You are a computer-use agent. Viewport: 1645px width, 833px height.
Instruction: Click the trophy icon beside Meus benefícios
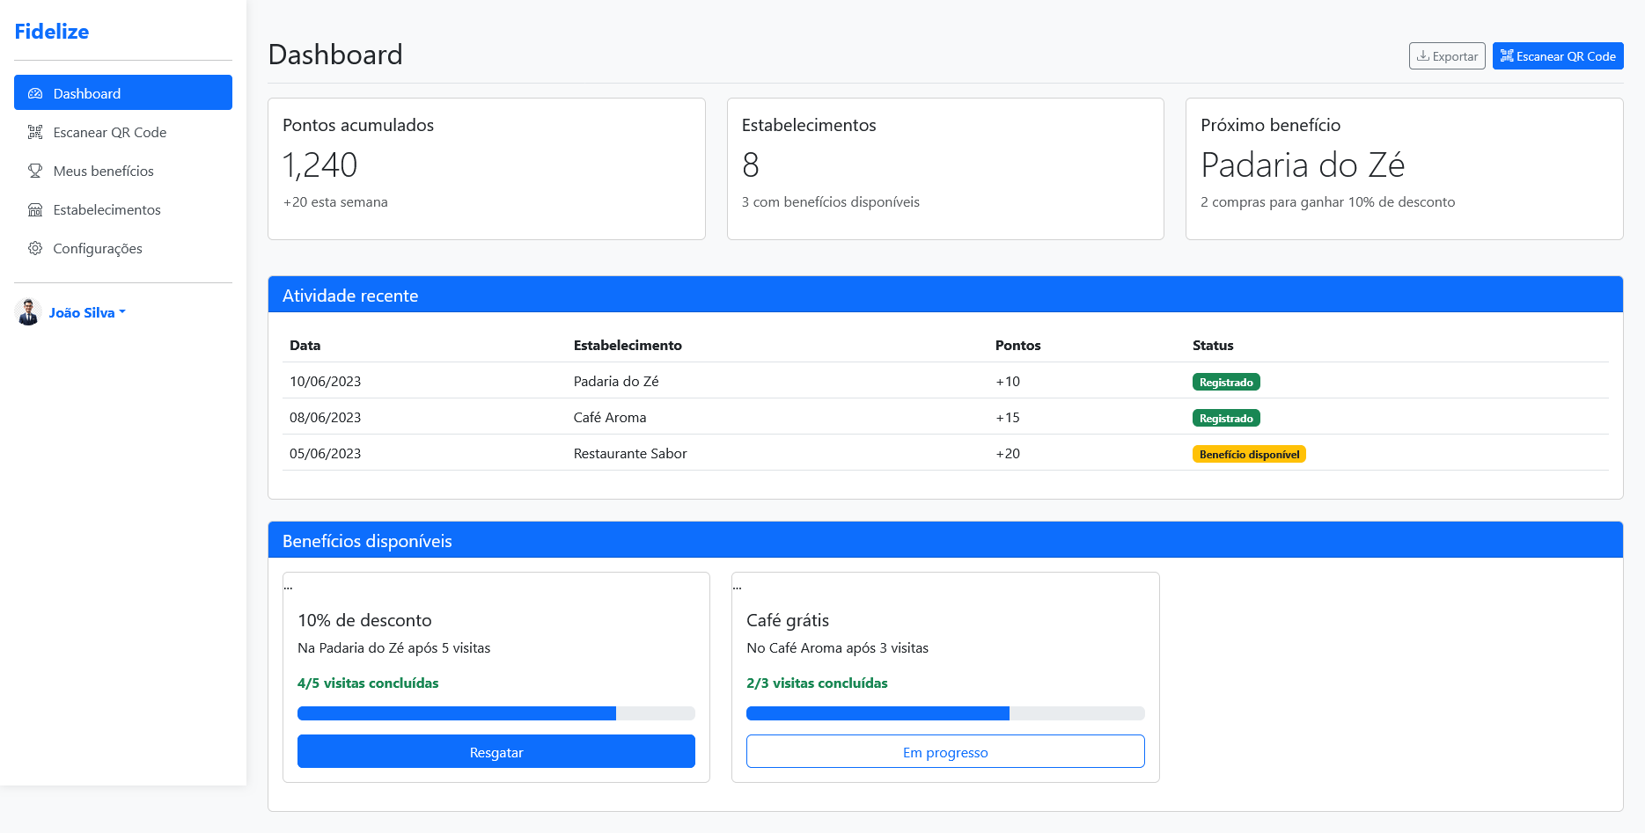35,171
